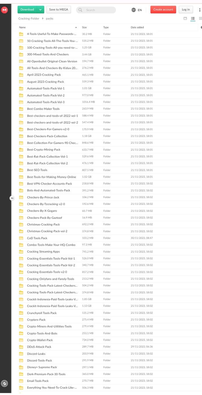The image size is (202, 395).
Task: Click folder icon of Crypto-Wallet-Pack
Action: click(21, 340)
